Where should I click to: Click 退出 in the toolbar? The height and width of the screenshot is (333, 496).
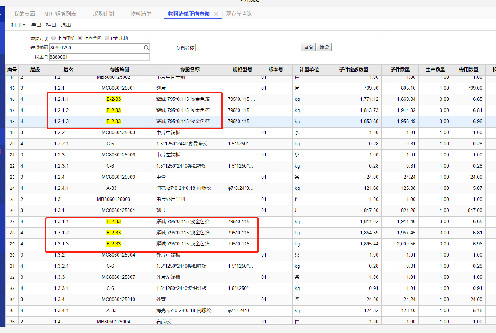tap(66, 25)
